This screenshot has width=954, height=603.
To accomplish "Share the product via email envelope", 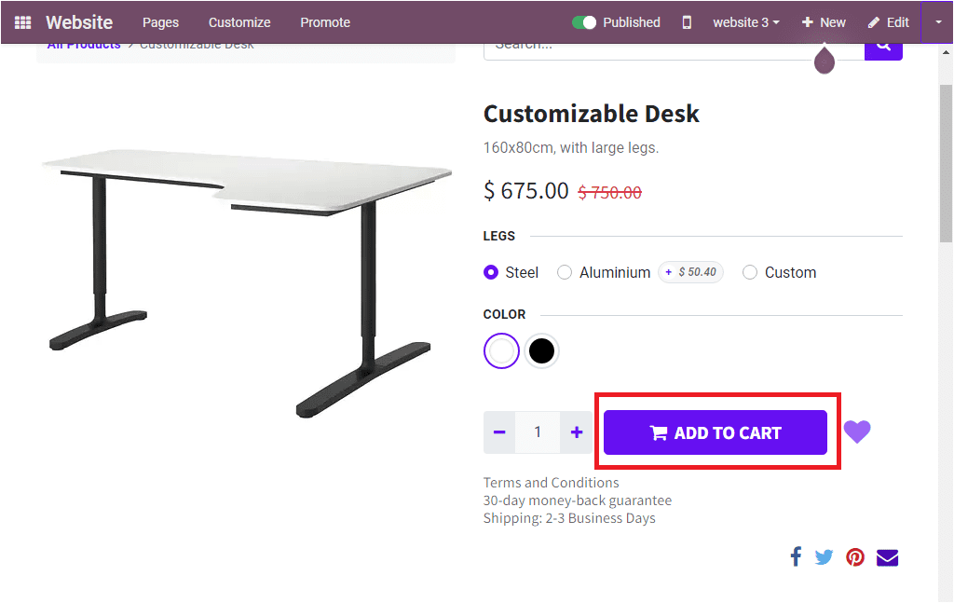I will pos(886,556).
